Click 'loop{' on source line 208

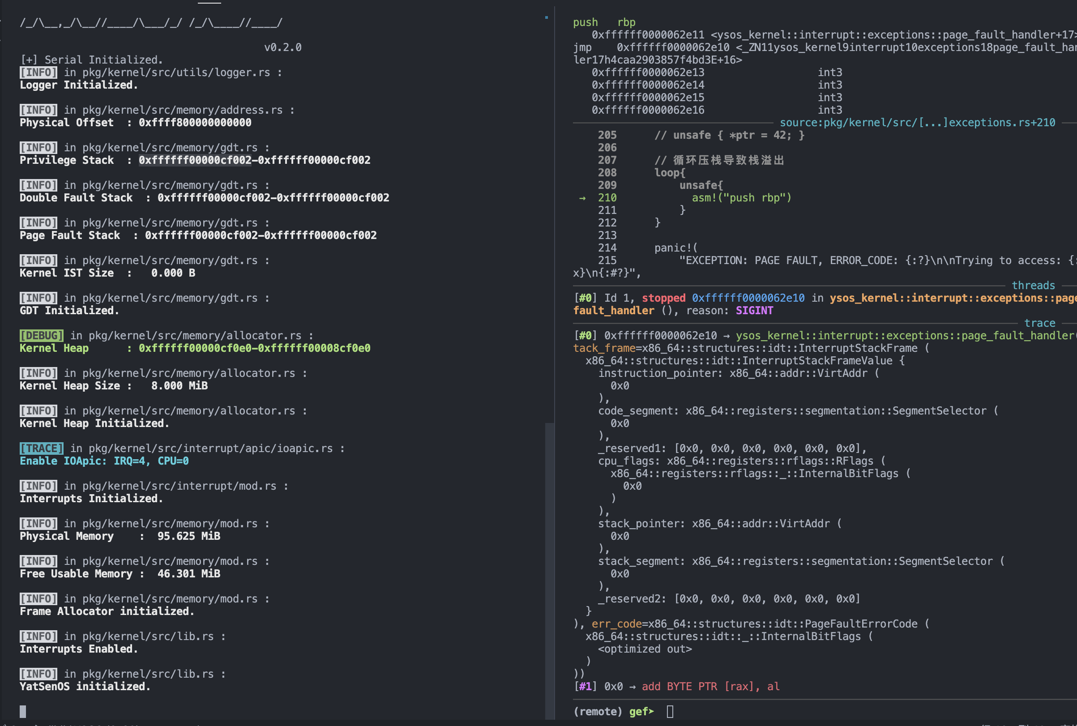tap(670, 172)
